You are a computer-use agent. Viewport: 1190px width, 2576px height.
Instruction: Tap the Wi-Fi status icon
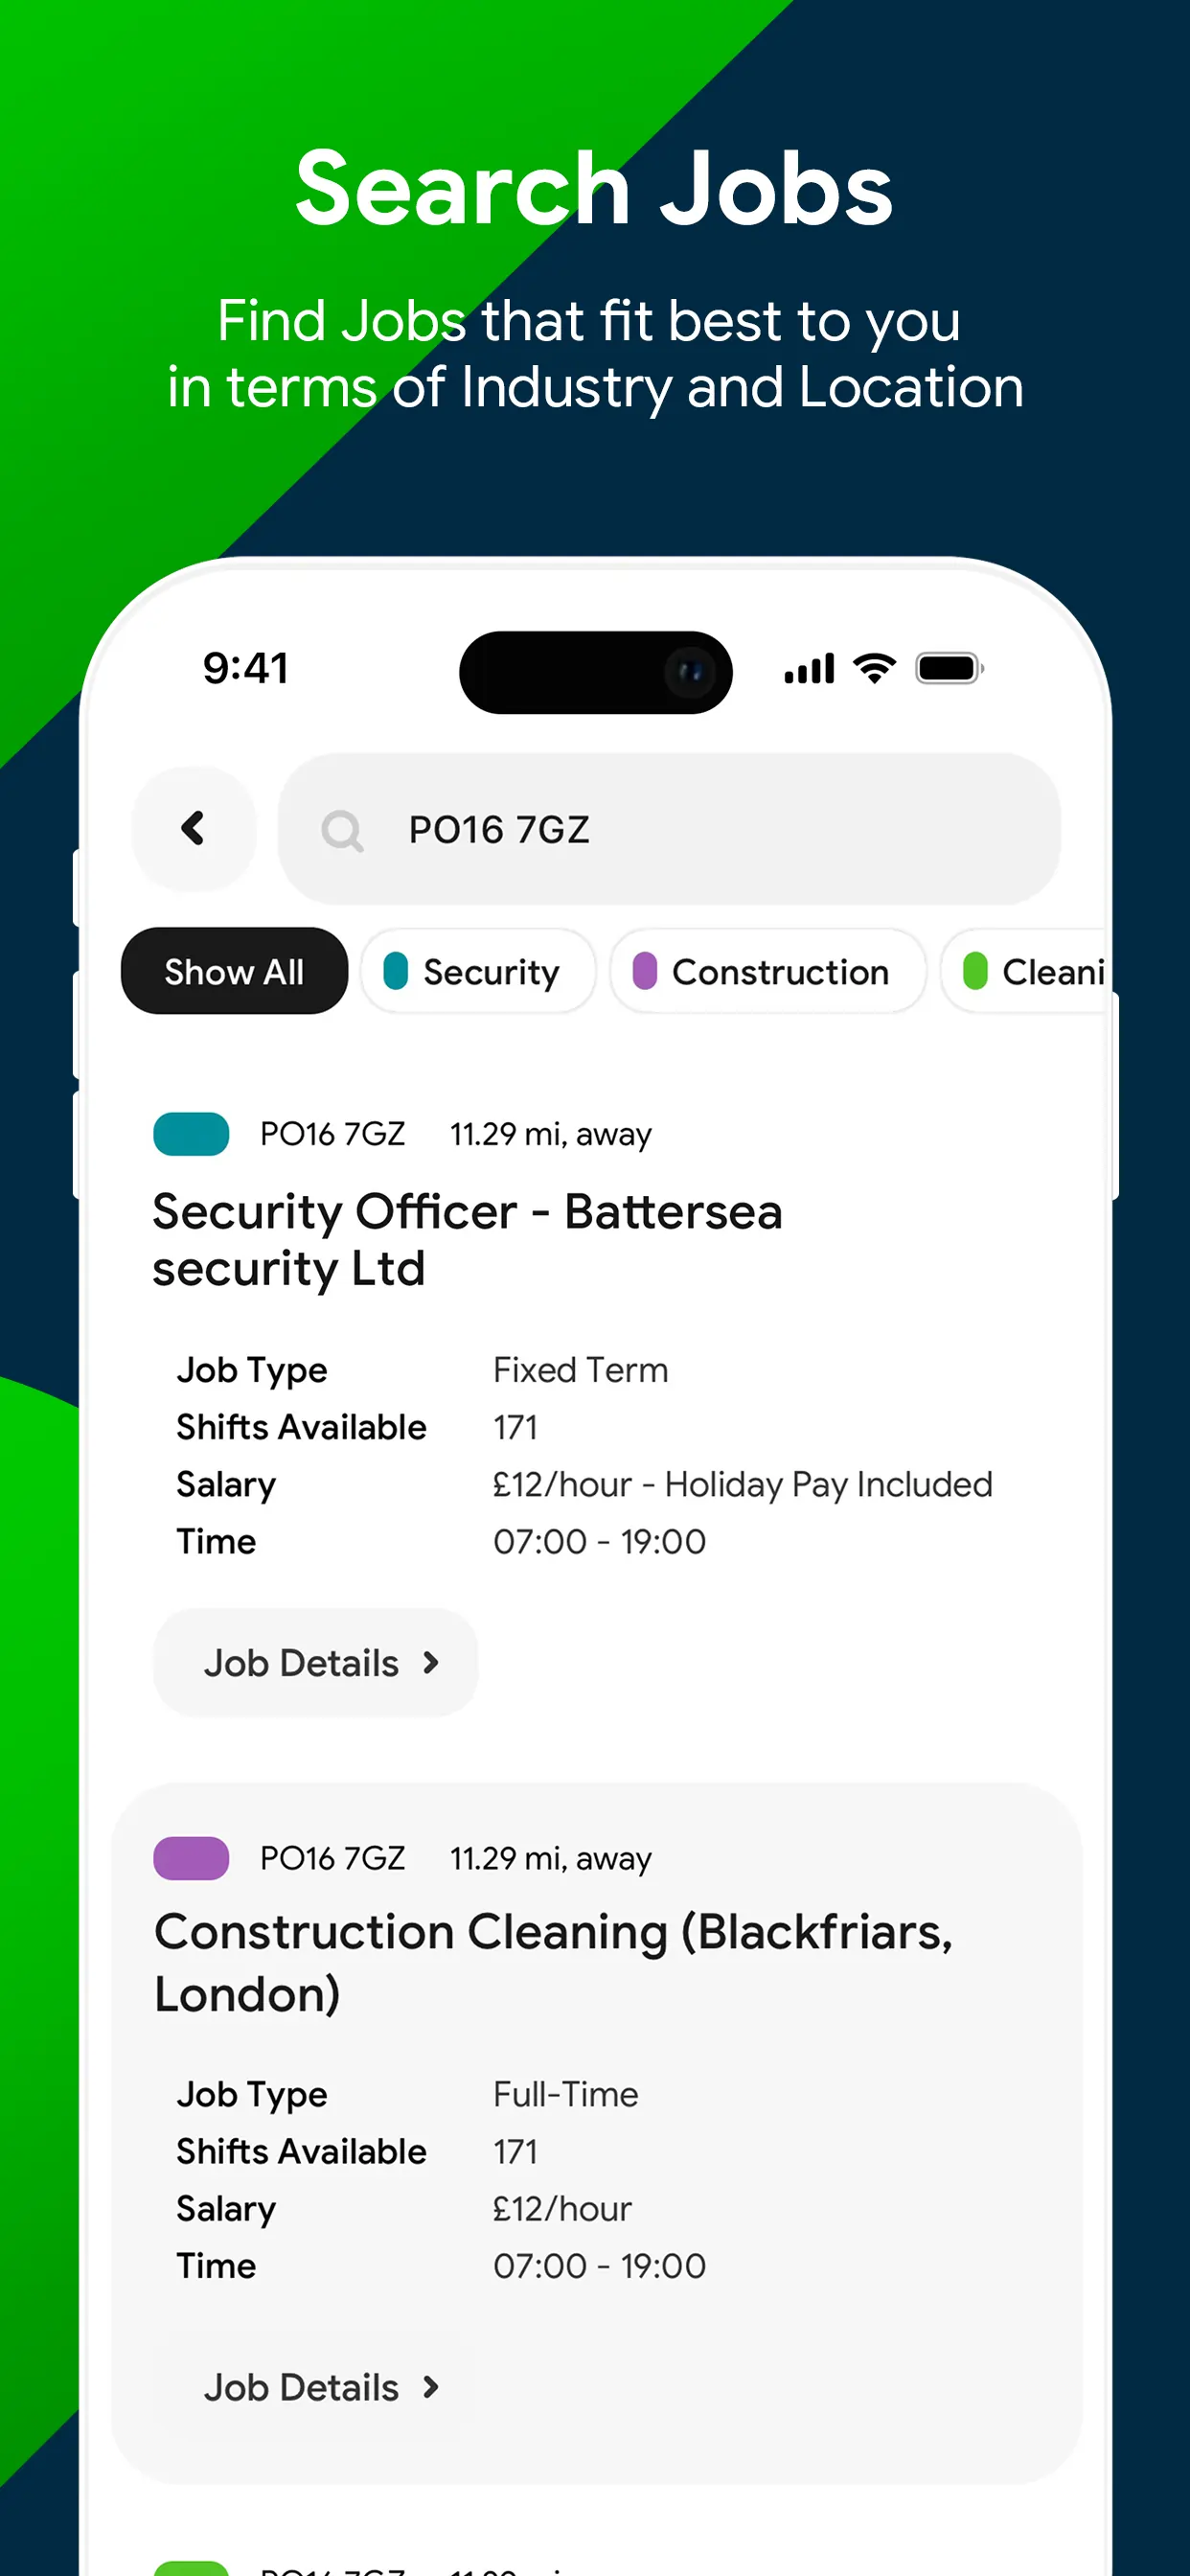pyautogui.click(x=874, y=668)
